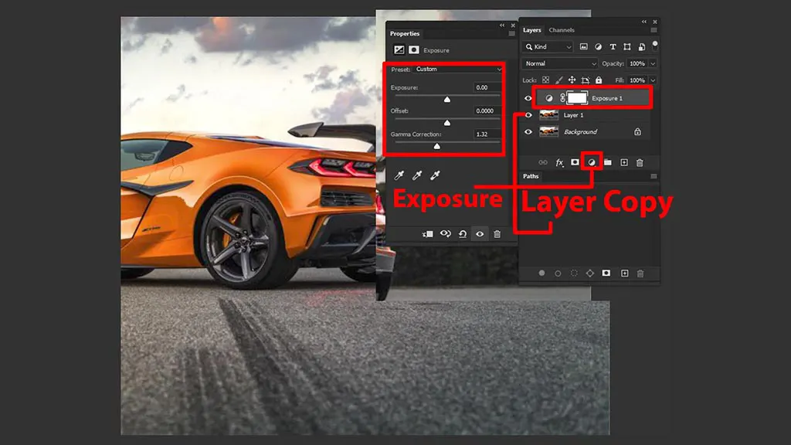Lock artboard nesting icon
This screenshot has height=445, width=791.
coord(586,80)
